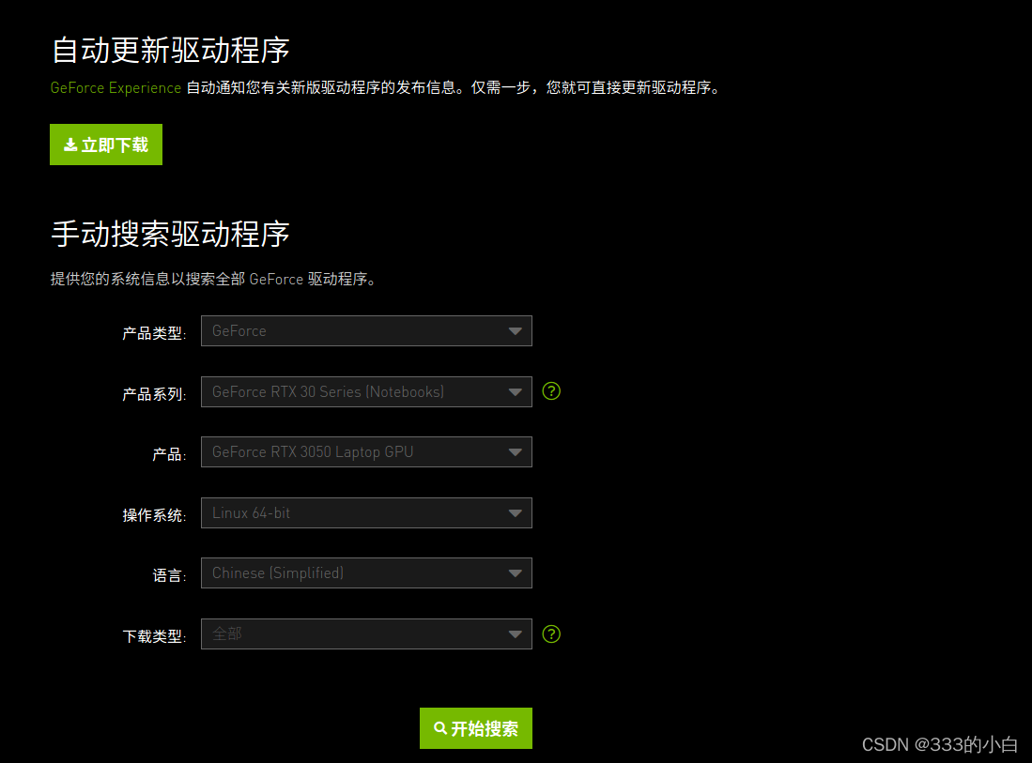This screenshot has width=1032, height=763.
Task: Click the 立即下载 download button
Action: (x=106, y=145)
